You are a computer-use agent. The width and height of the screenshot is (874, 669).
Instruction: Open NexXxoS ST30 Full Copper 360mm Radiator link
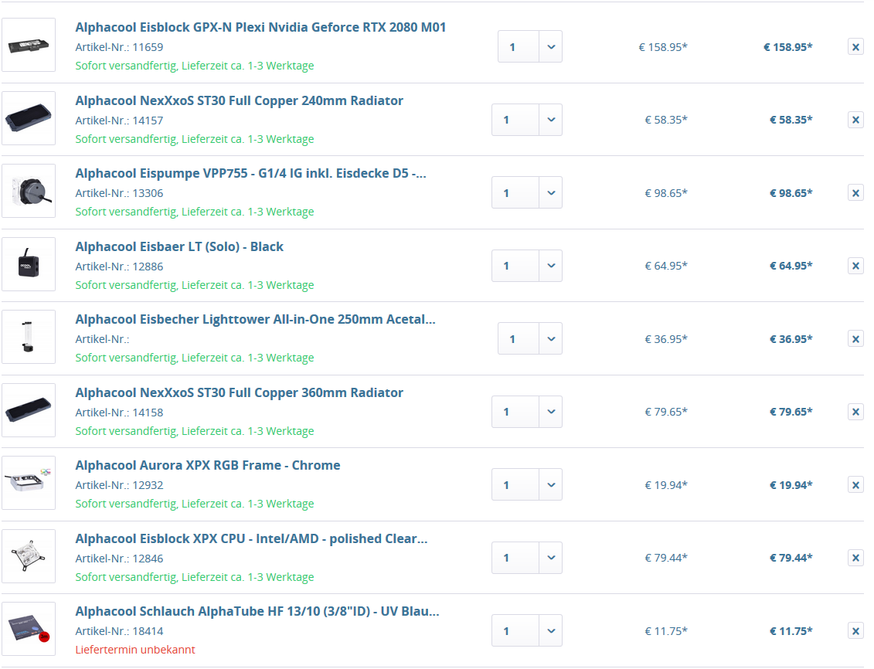[x=239, y=392]
